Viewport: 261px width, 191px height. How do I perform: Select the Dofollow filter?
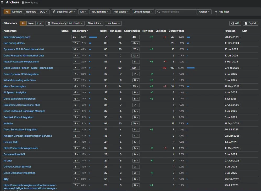[17, 11]
